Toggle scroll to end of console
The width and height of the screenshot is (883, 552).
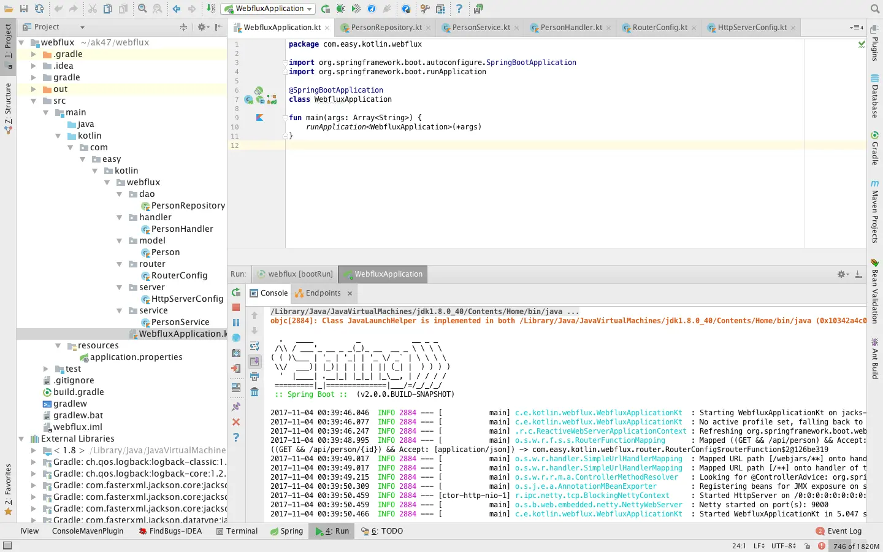click(x=254, y=361)
